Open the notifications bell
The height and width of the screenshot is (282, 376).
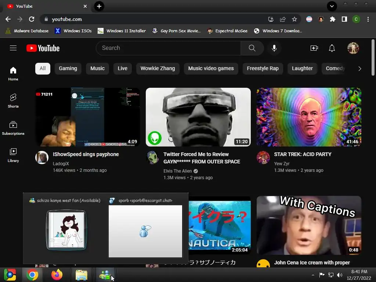click(332, 48)
